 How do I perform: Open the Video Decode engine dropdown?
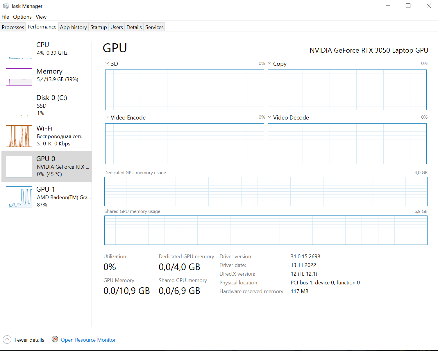click(x=269, y=117)
